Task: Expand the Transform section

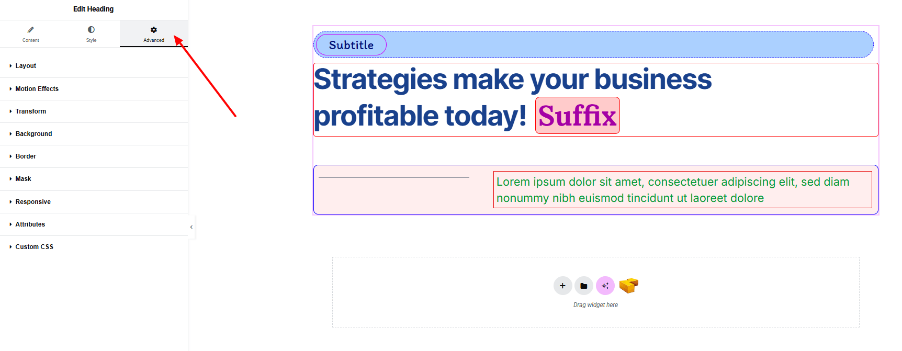Action: tap(30, 111)
